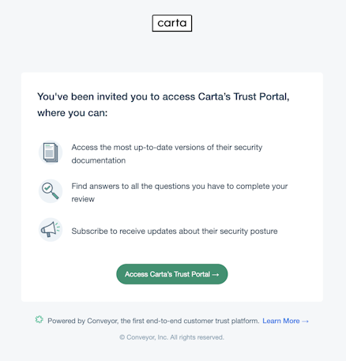Click the invitation heading text
346x361 pixels.
[x=164, y=104]
